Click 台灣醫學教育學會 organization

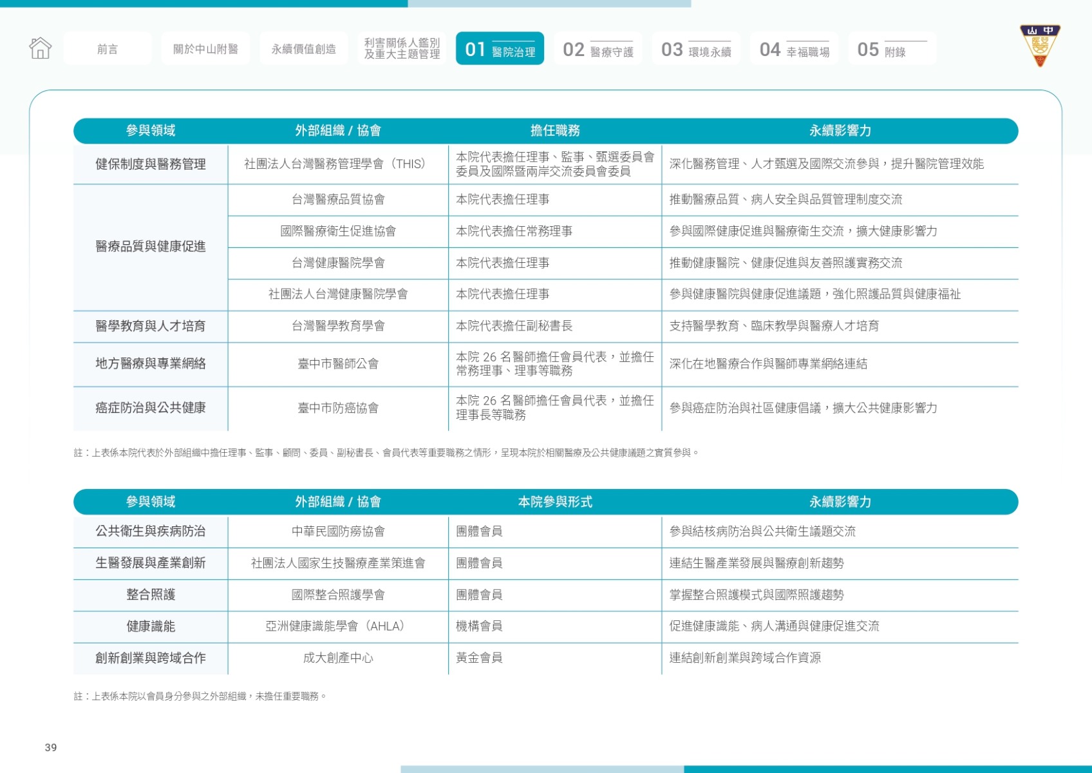coord(338,326)
